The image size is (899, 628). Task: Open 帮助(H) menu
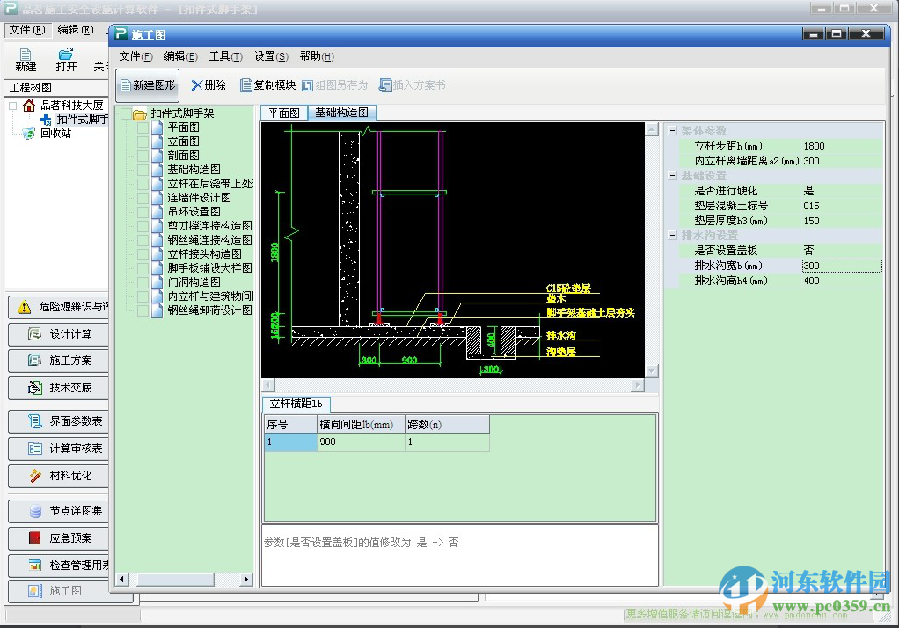click(317, 56)
